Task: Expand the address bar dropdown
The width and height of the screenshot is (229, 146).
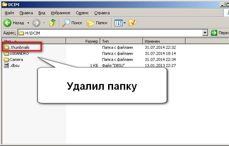Action: pos(205,33)
